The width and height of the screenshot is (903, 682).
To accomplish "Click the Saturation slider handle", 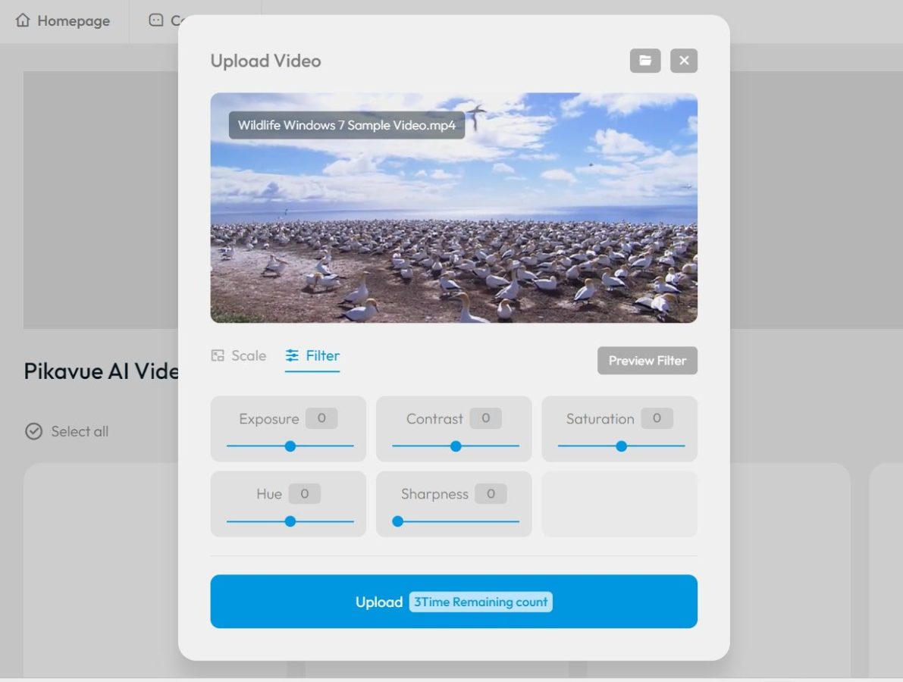I will 620,446.
